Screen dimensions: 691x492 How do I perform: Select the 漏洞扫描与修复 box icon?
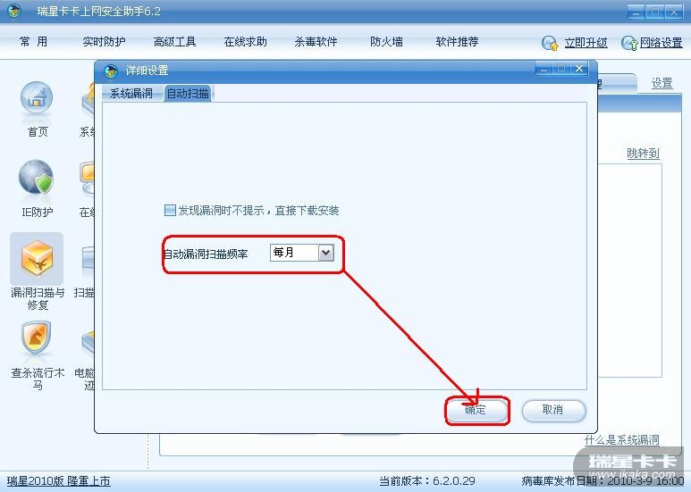37,257
